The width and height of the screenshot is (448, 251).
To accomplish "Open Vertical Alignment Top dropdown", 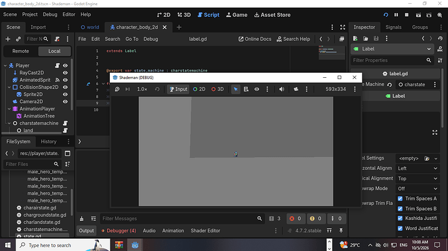I will (x=417, y=178).
